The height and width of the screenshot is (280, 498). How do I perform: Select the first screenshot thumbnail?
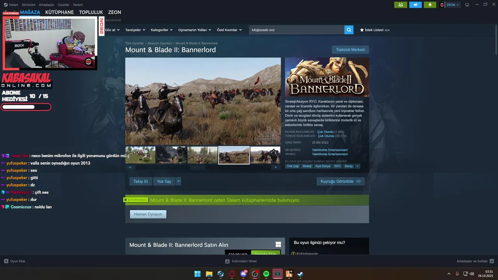pyautogui.click(x=140, y=155)
